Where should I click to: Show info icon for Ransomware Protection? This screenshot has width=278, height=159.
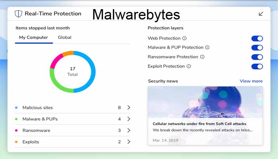(202, 57)
